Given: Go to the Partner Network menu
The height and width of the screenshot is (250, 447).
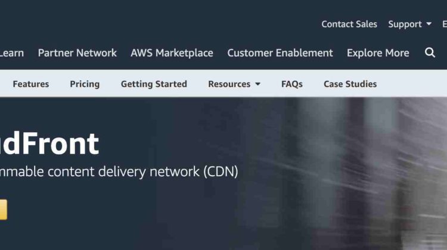Looking at the screenshot, I should pyautogui.click(x=77, y=53).
